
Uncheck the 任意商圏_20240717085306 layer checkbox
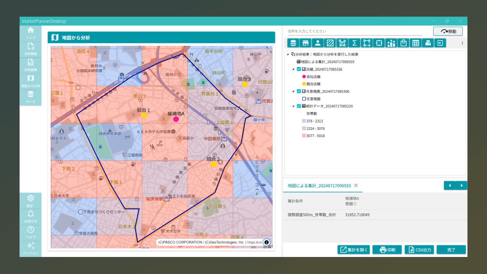tap(299, 91)
